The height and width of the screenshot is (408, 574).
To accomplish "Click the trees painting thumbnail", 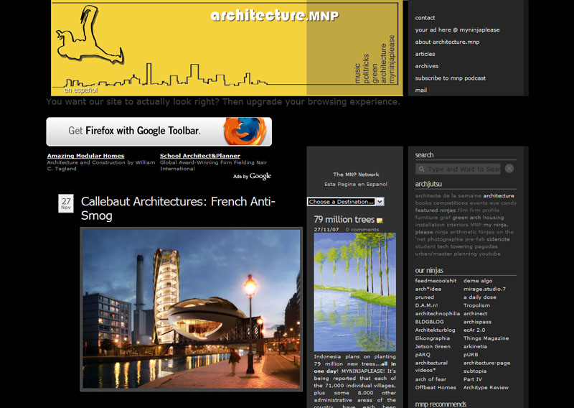I will [354, 291].
